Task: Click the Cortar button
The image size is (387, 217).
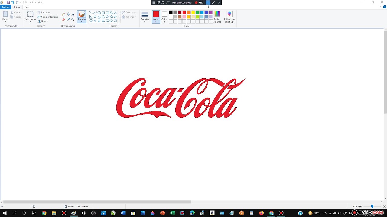Action: 16,12
